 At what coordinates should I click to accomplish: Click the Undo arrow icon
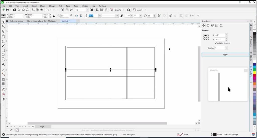47,10
